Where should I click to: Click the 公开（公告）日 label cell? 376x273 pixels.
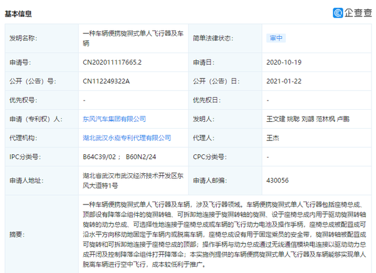tap(225, 81)
